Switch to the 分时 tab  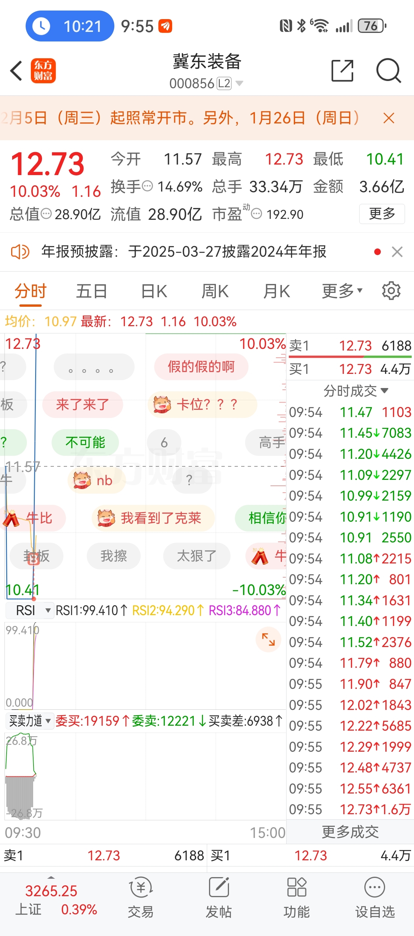(31, 291)
